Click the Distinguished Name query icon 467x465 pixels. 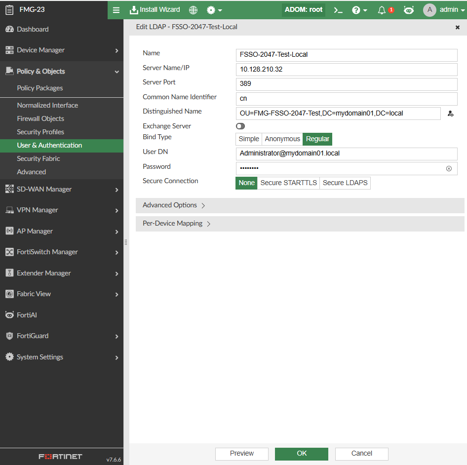click(x=450, y=114)
